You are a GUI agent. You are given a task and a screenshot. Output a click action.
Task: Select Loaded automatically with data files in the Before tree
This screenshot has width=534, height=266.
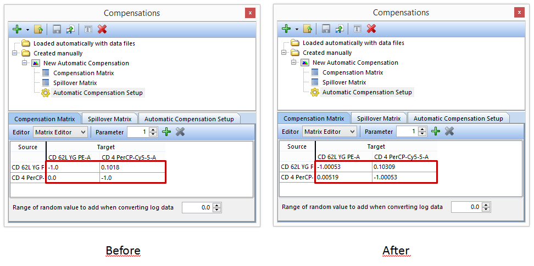coord(84,43)
